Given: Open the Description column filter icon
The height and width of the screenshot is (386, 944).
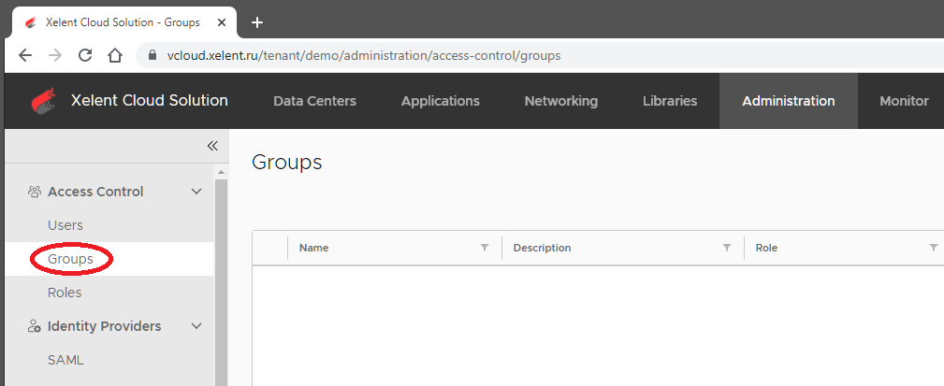Looking at the screenshot, I should point(727,248).
